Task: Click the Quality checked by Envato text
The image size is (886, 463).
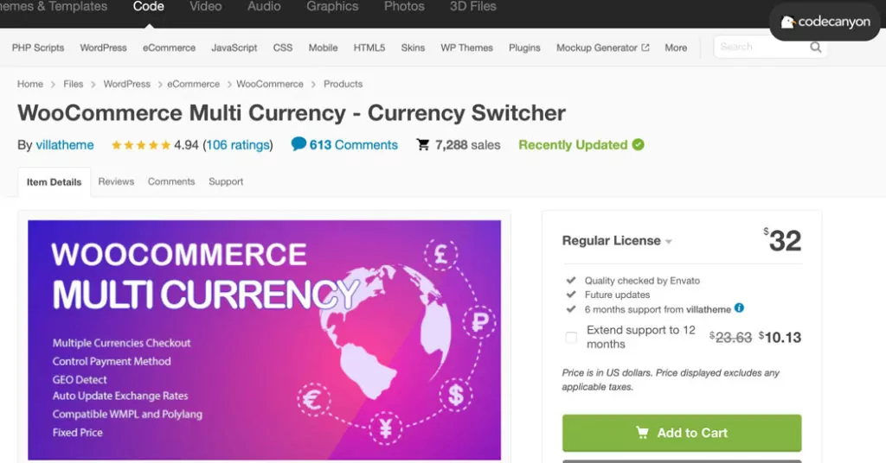Action: tap(642, 280)
